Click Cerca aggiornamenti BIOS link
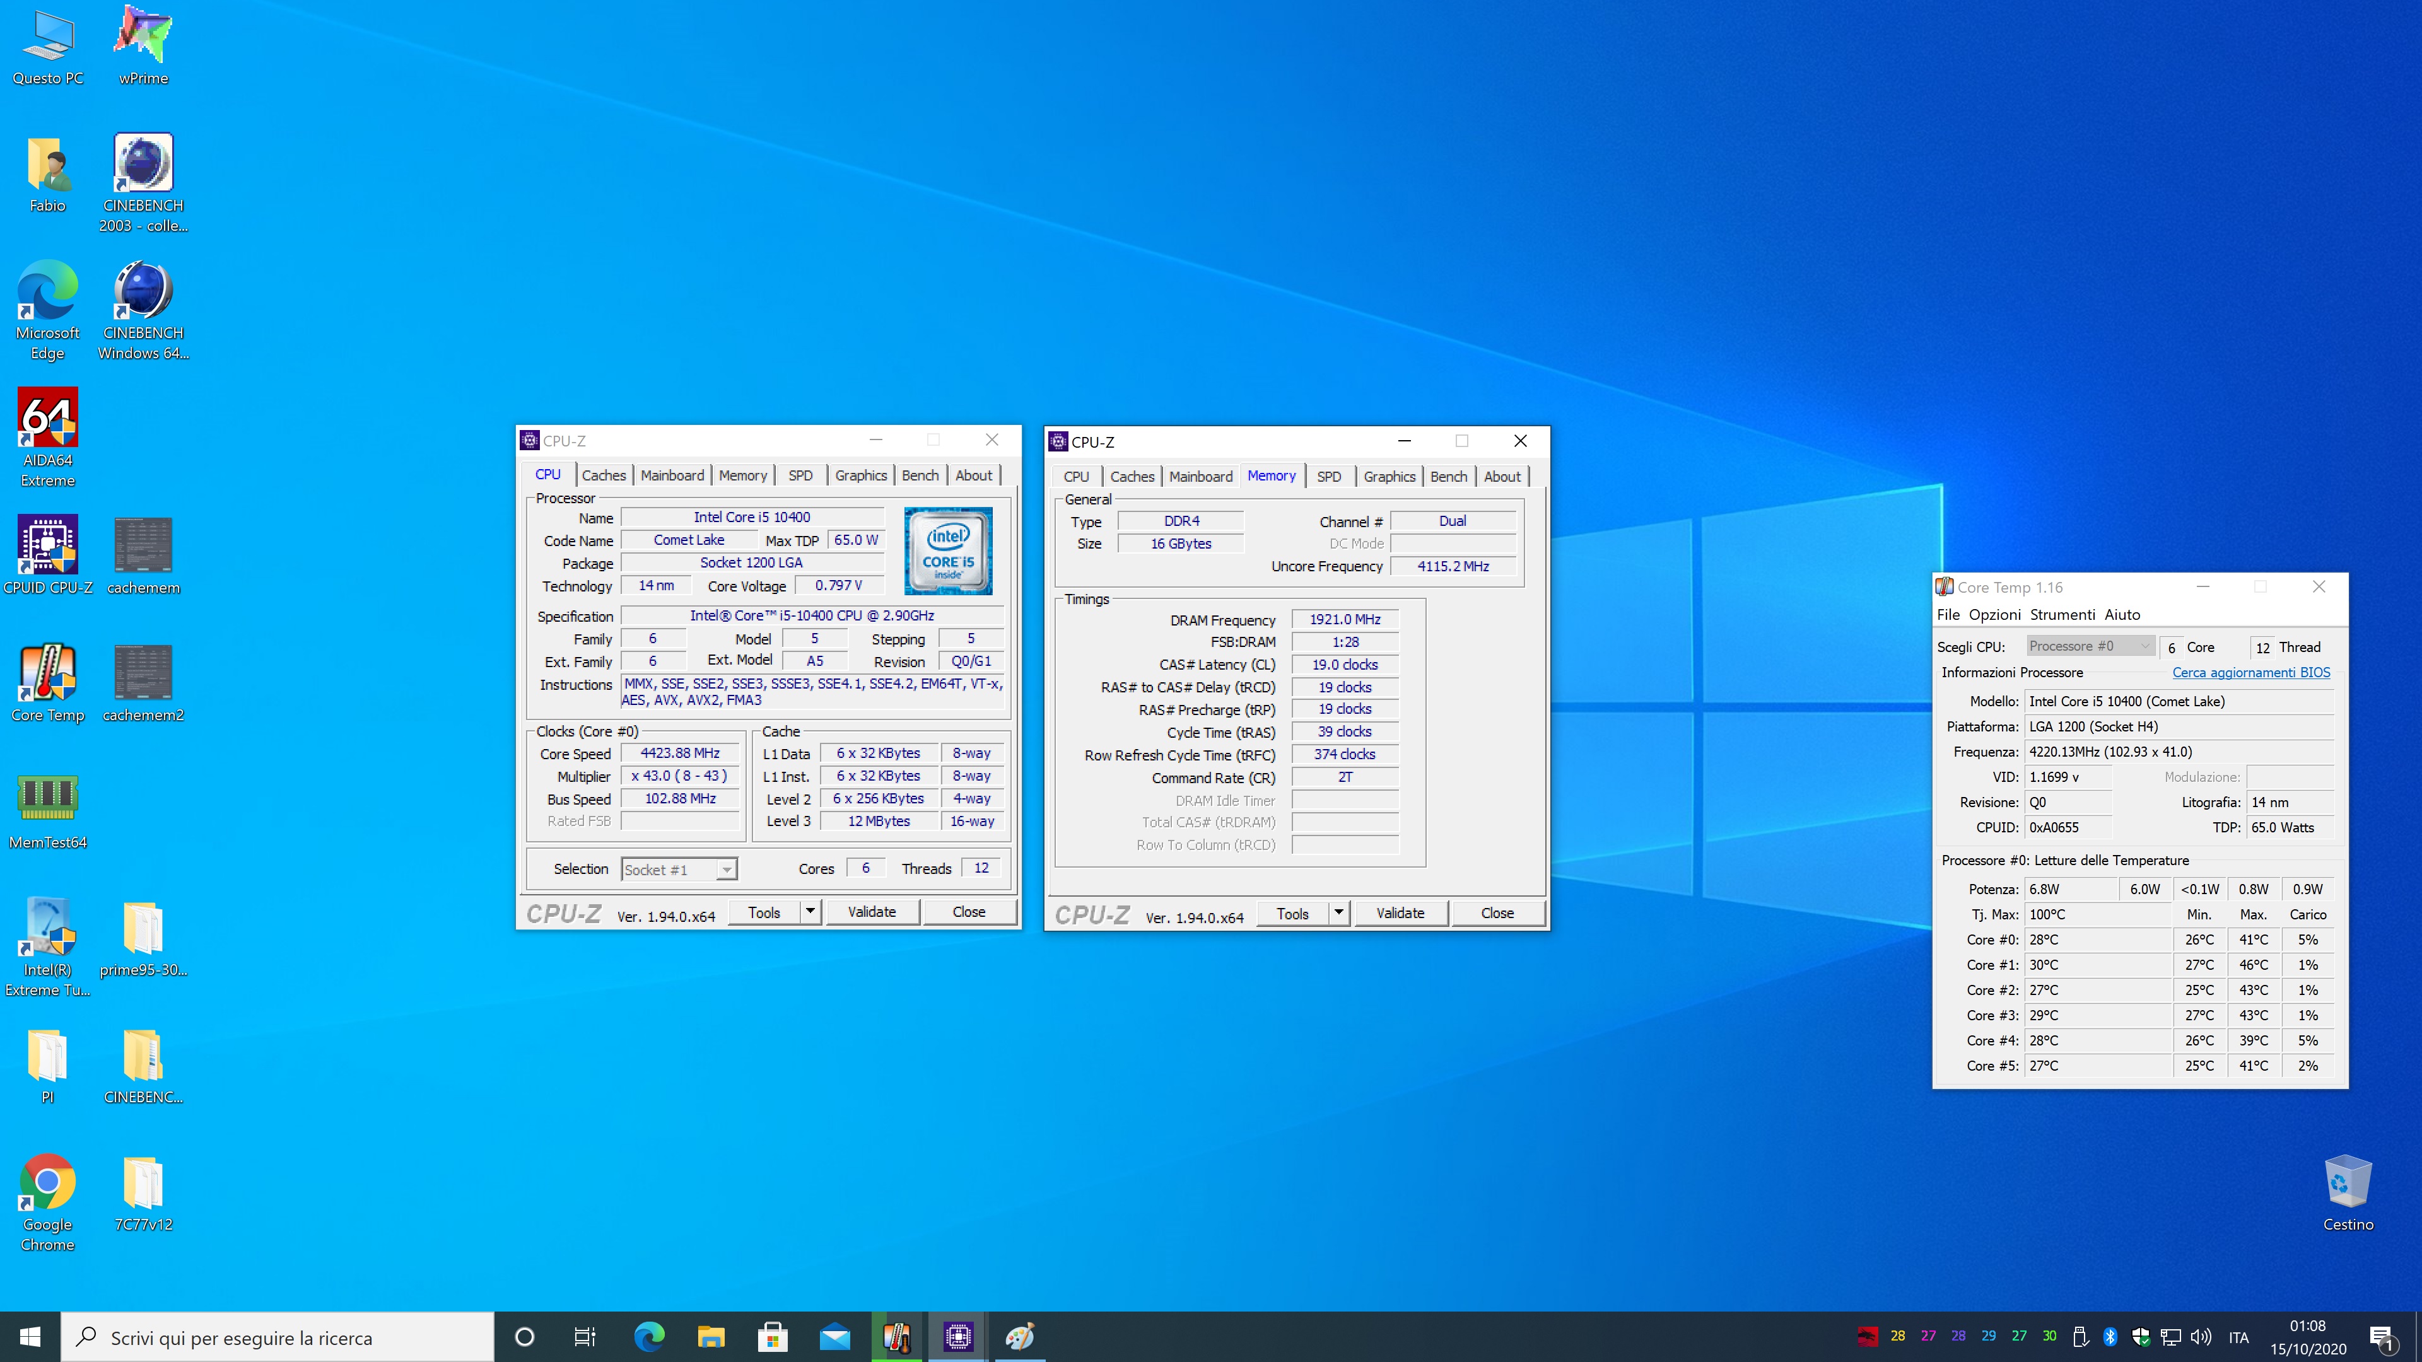2422x1362 pixels. coord(2251,672)
